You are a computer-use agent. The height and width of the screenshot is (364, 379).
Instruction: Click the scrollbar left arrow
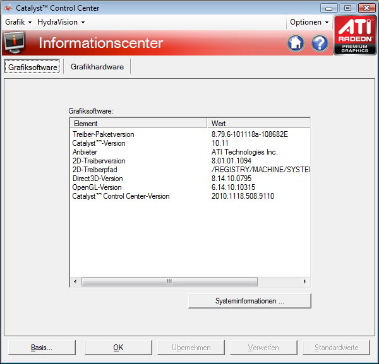[75, 281]
